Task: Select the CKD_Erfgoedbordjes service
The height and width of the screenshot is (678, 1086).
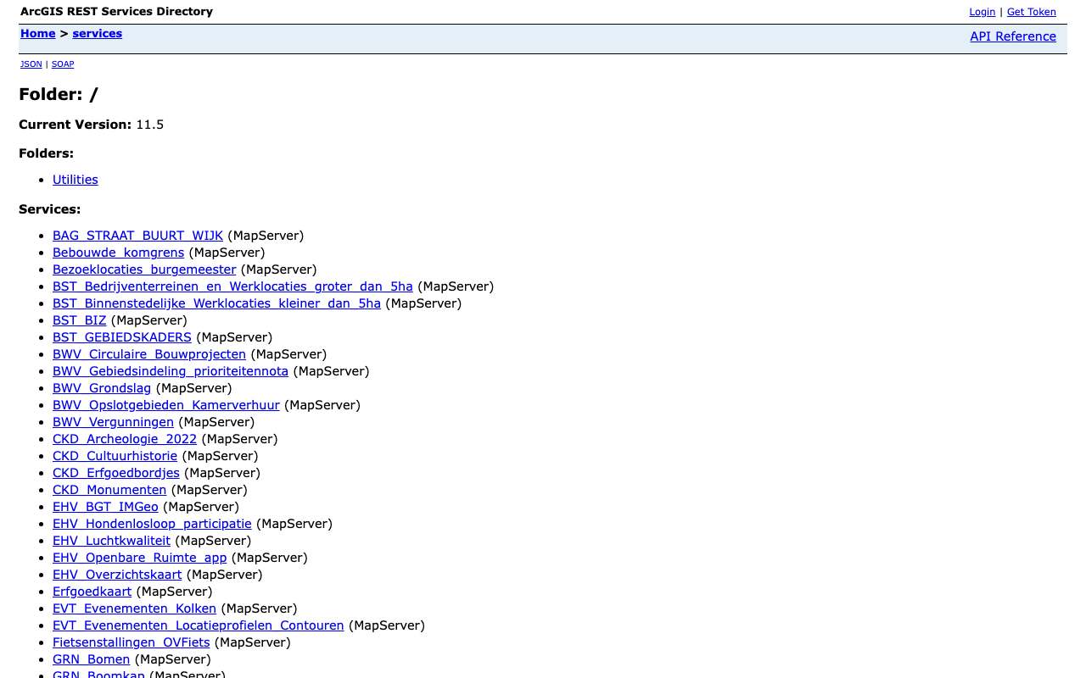Action: pyautogui.click(x=116, y=473)
